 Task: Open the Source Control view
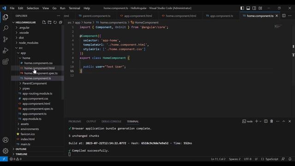6,39
